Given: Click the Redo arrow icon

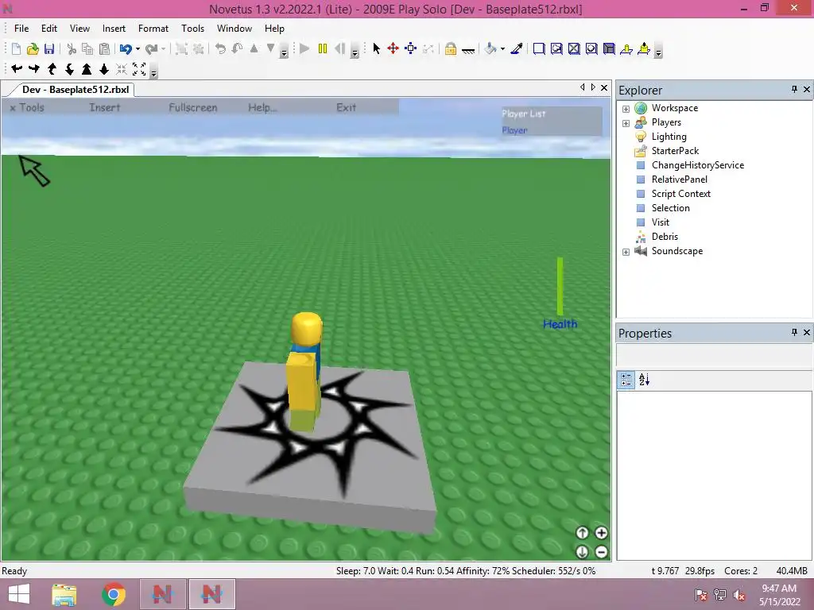Looking at the screenshot, I should [151, 48].
